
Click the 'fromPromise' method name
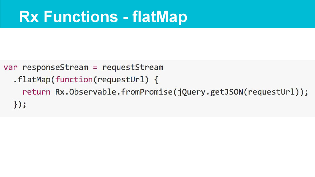point(147,92)
